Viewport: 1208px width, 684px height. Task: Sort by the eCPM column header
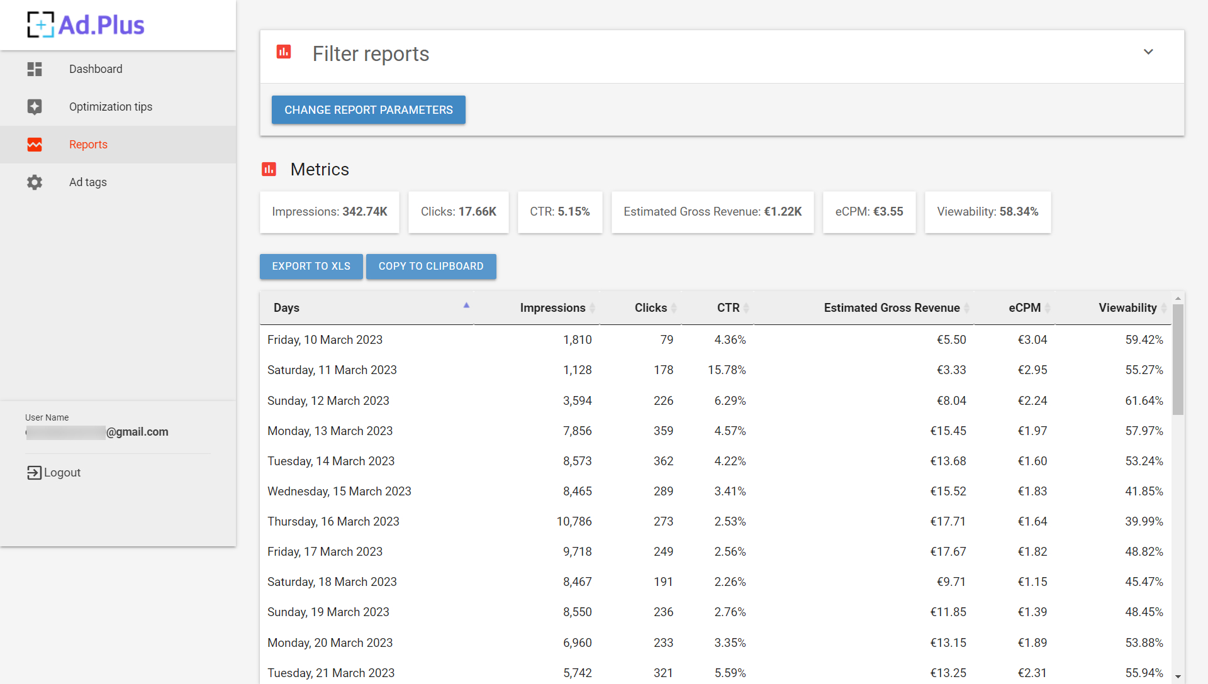click(1025, 307)
